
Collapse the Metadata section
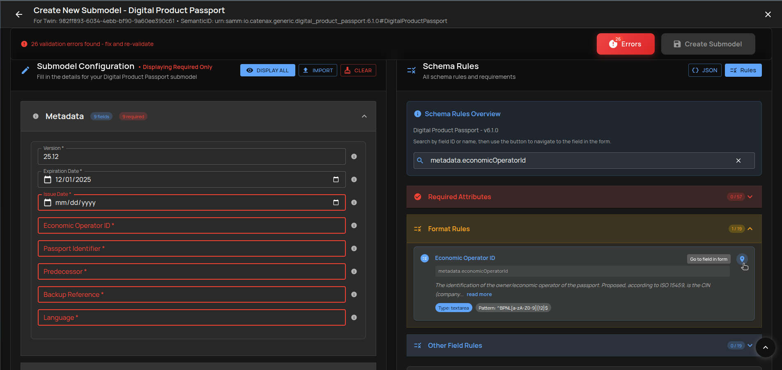[x=364, y=117]
